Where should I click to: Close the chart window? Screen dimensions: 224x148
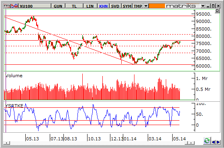coord(218,6)
